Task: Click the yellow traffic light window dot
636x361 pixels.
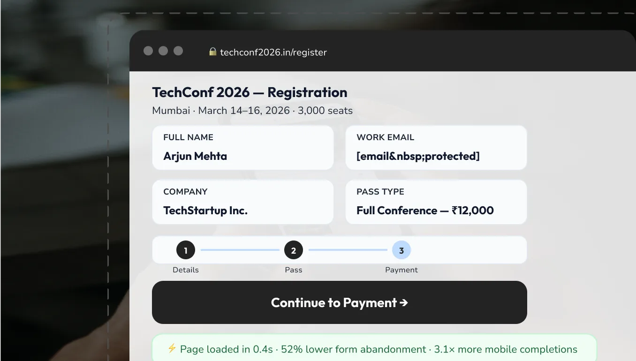Action: [163, 51]
